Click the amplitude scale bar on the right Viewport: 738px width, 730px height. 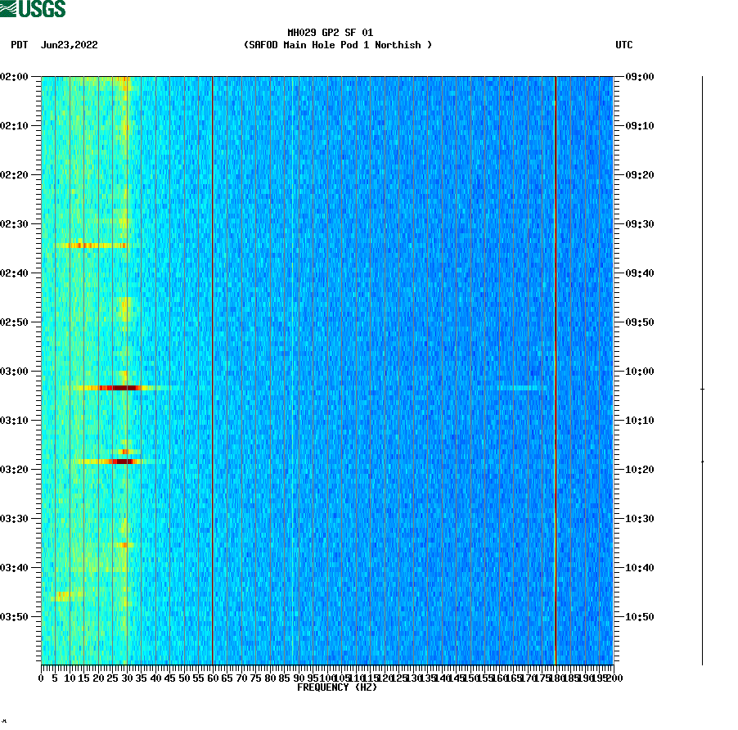[x=701, y=368]
